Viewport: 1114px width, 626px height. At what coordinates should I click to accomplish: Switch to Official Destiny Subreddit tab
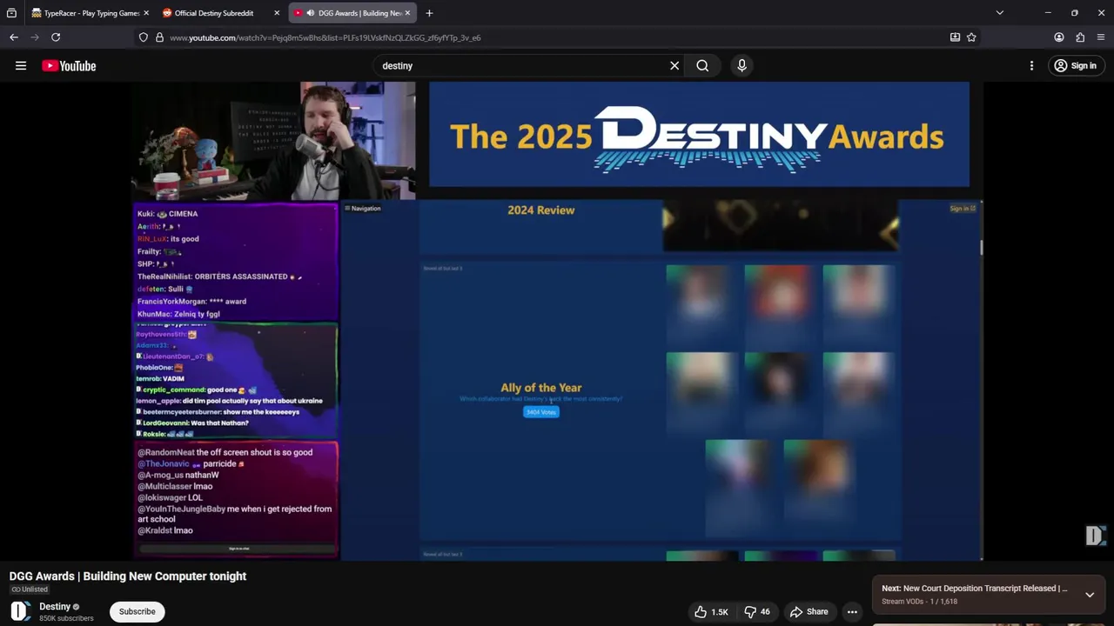point(220,13)
